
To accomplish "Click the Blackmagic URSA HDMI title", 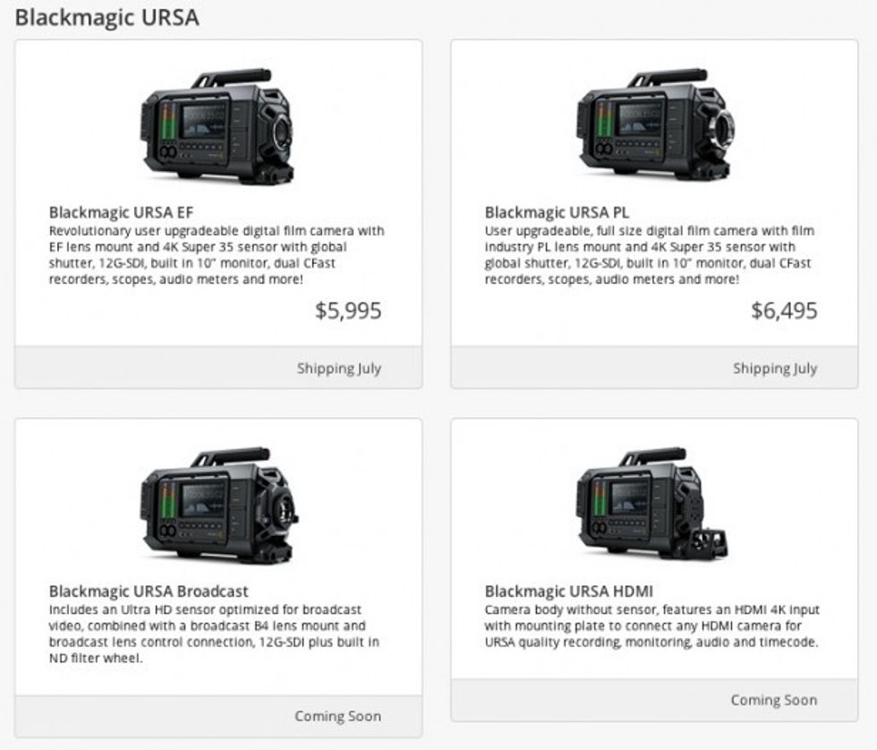I will tap(569, 592).
